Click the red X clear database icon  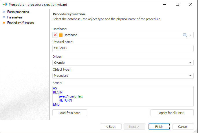[x=55, y=35]
